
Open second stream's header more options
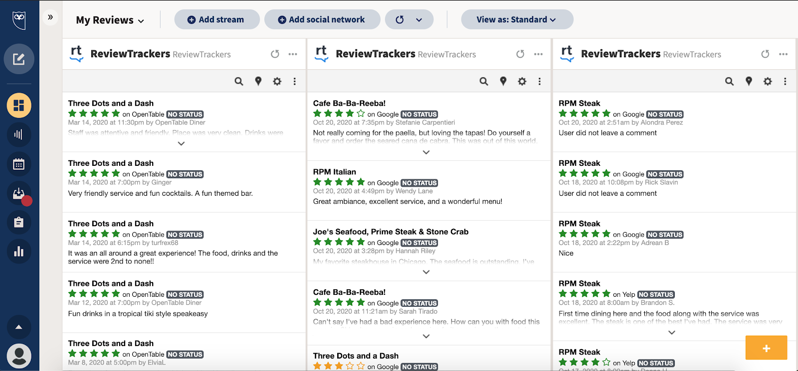click(538, 54)
